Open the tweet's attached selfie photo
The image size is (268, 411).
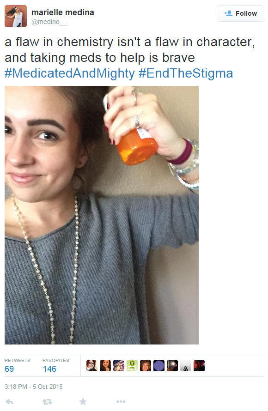pos(102,215)
